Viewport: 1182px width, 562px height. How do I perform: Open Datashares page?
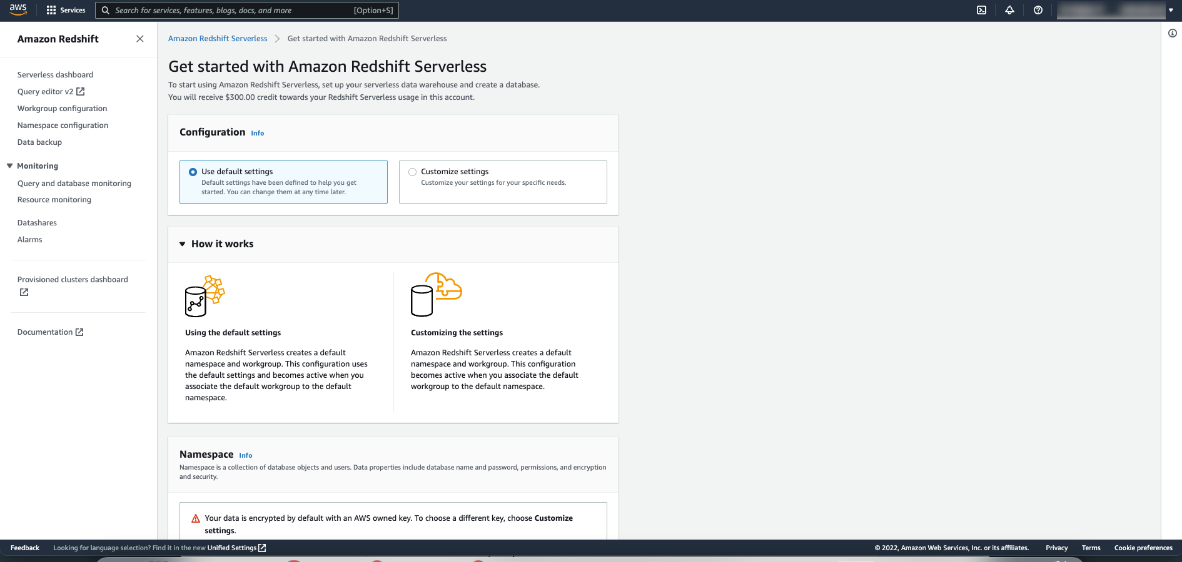37,222
